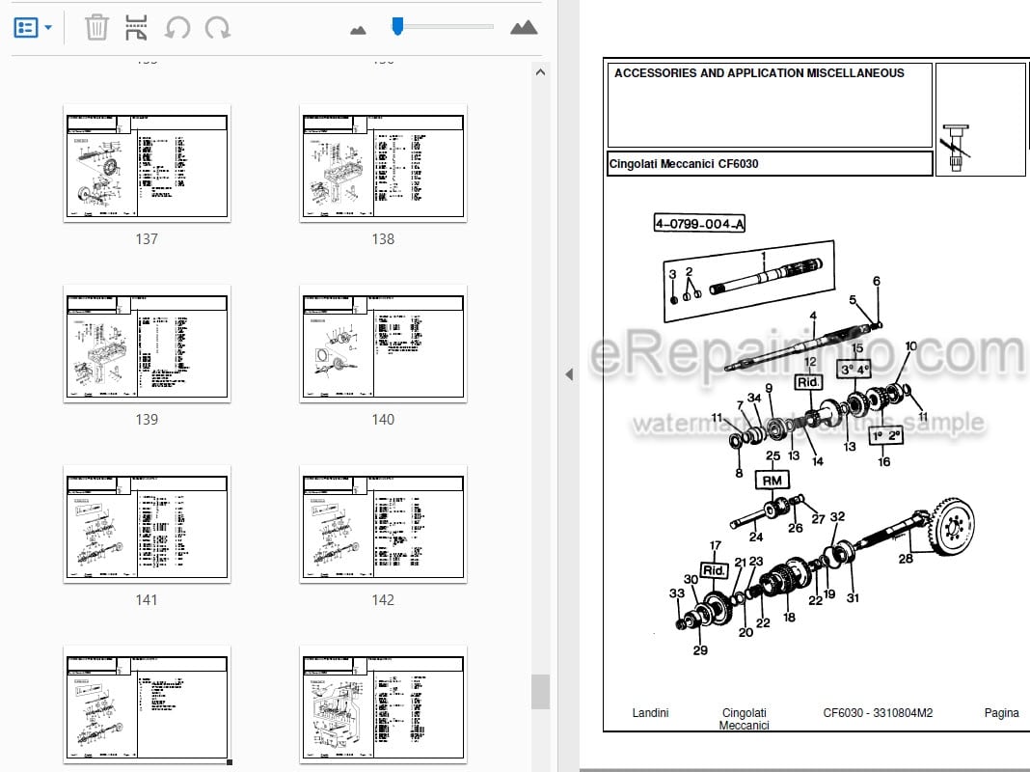Click the page label 140
1030x772 pixels.
(x=383, y=420)
